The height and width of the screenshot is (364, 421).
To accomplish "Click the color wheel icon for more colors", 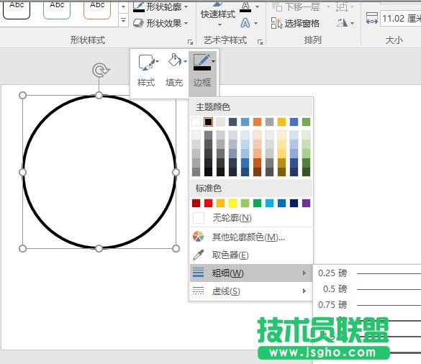I will (199, 237).
